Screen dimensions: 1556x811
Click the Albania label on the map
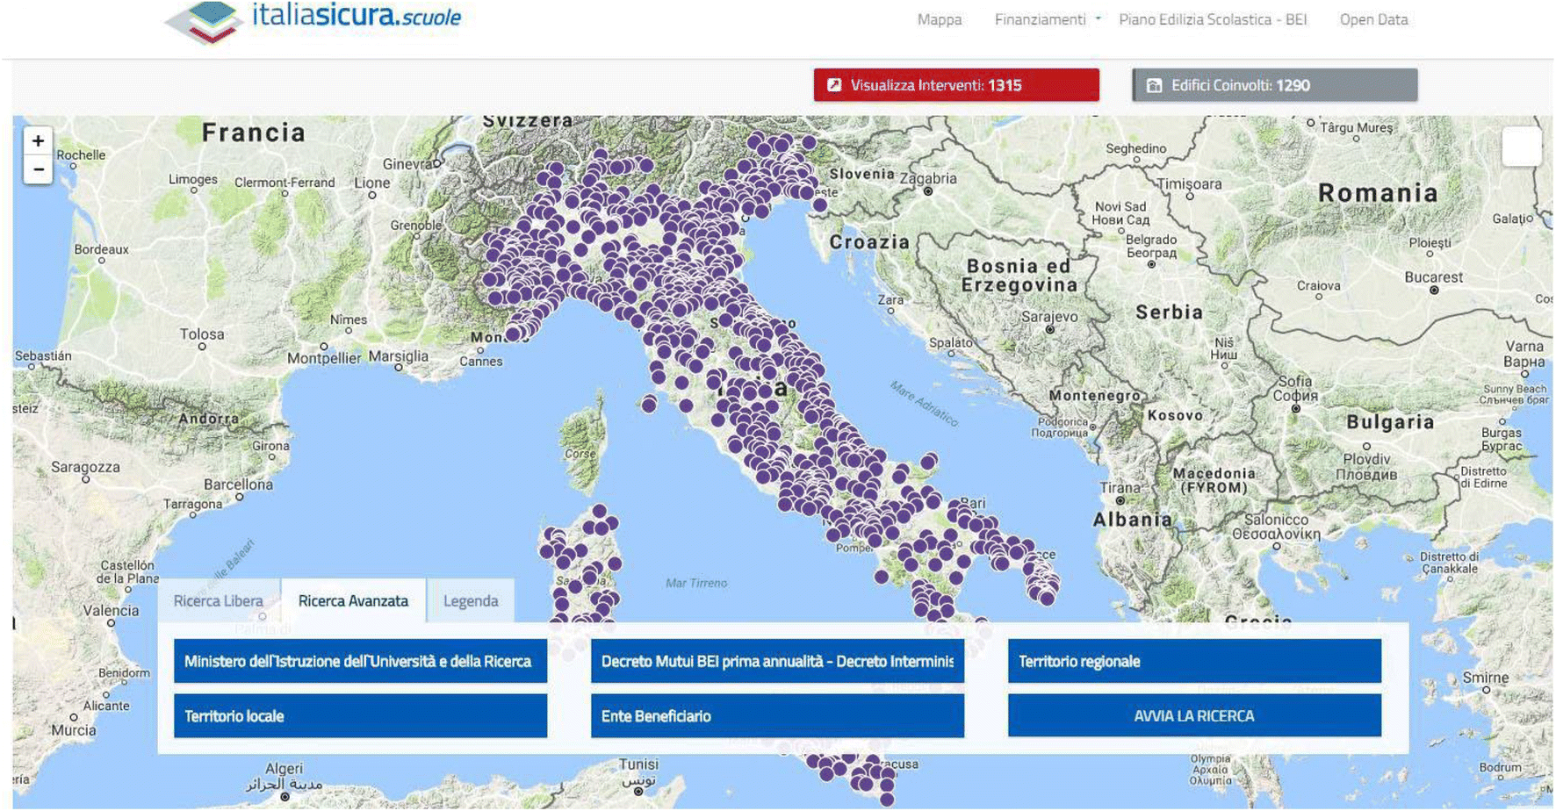coord(1132,520)
